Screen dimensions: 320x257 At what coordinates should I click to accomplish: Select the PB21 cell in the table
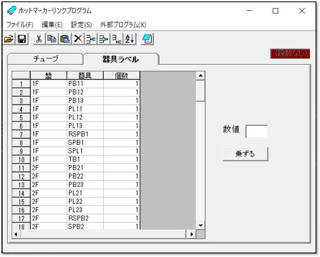click(x=85, y=168)
